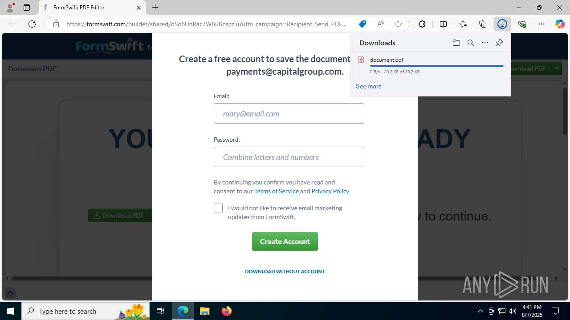Click See more in Downloads

point(368,86)
